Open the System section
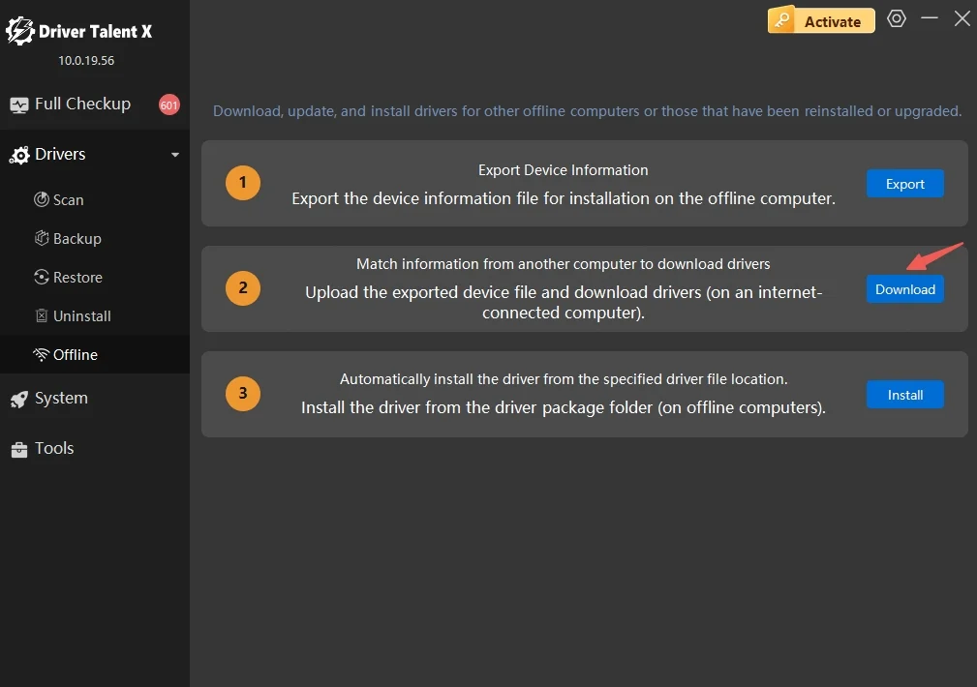This screenshot has width=977, height=687. (x=95, y=398)
